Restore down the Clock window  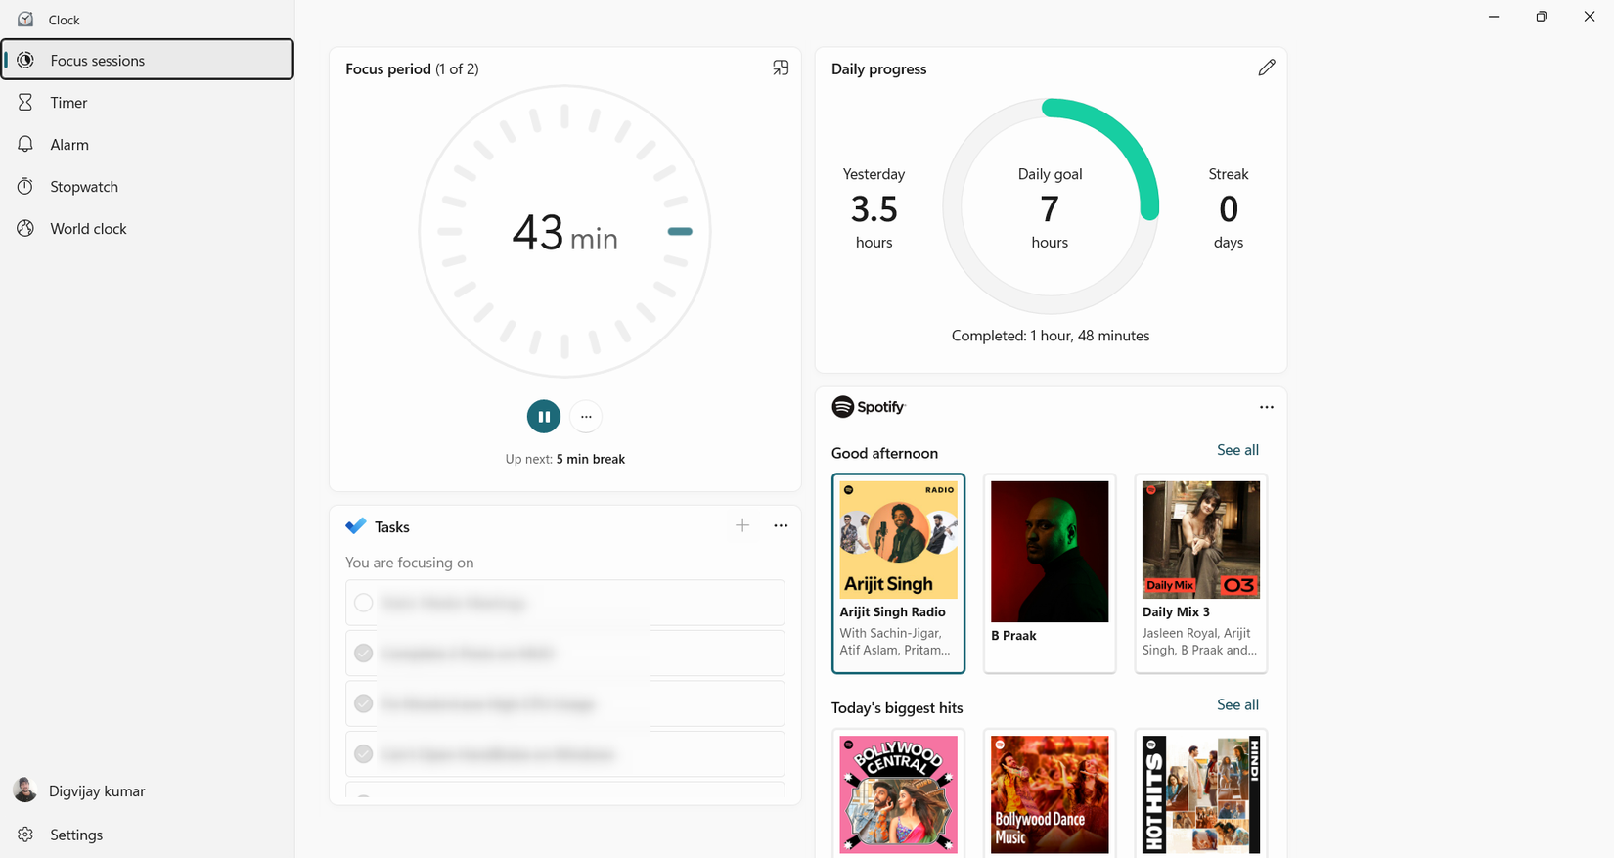point(1542,17)
